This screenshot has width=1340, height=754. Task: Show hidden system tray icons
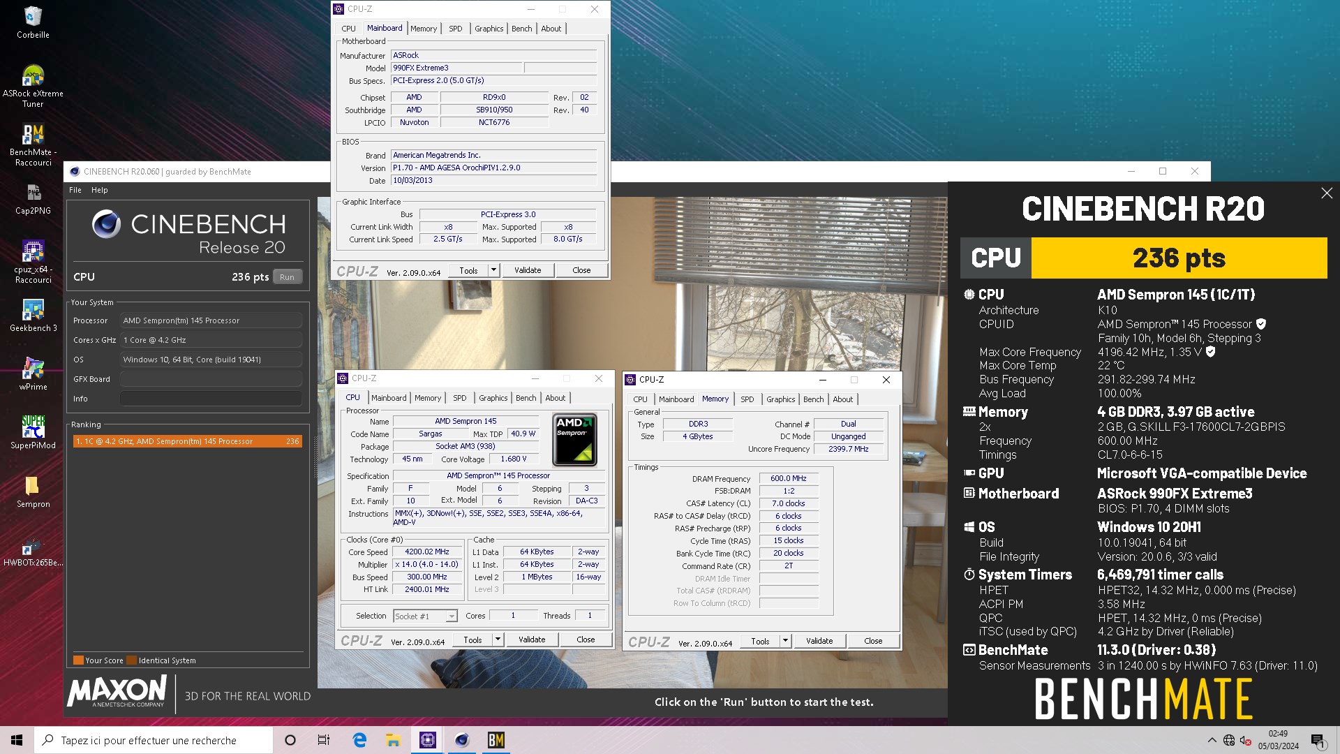tap(1212, 740)
